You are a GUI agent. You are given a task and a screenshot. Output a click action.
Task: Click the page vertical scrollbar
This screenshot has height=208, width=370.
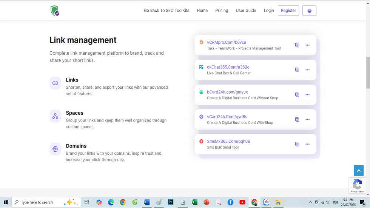tap(368, 72)
